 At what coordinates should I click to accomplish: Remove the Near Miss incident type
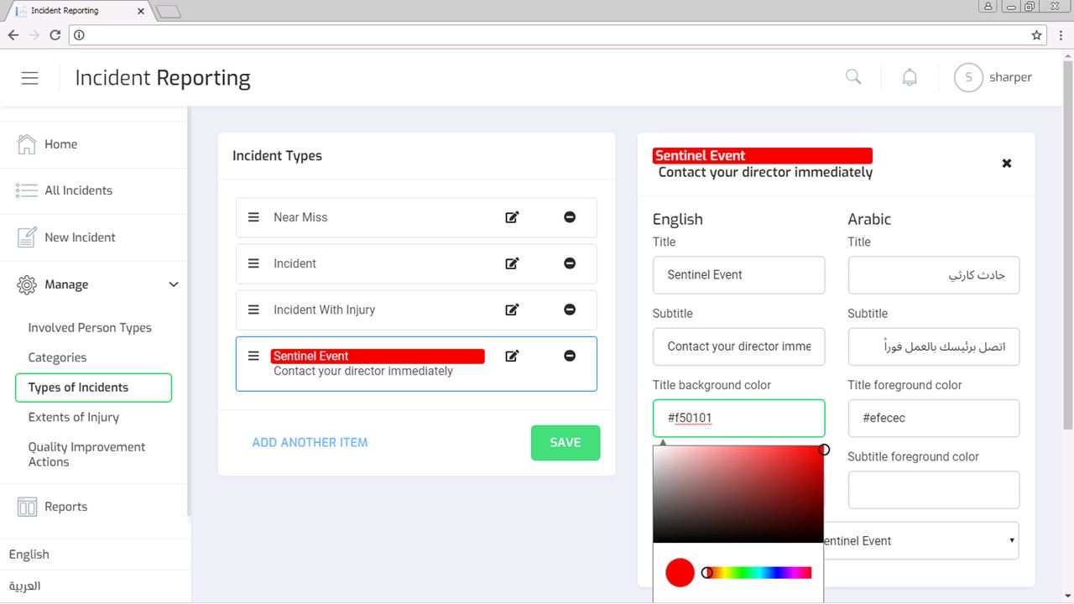570,217
